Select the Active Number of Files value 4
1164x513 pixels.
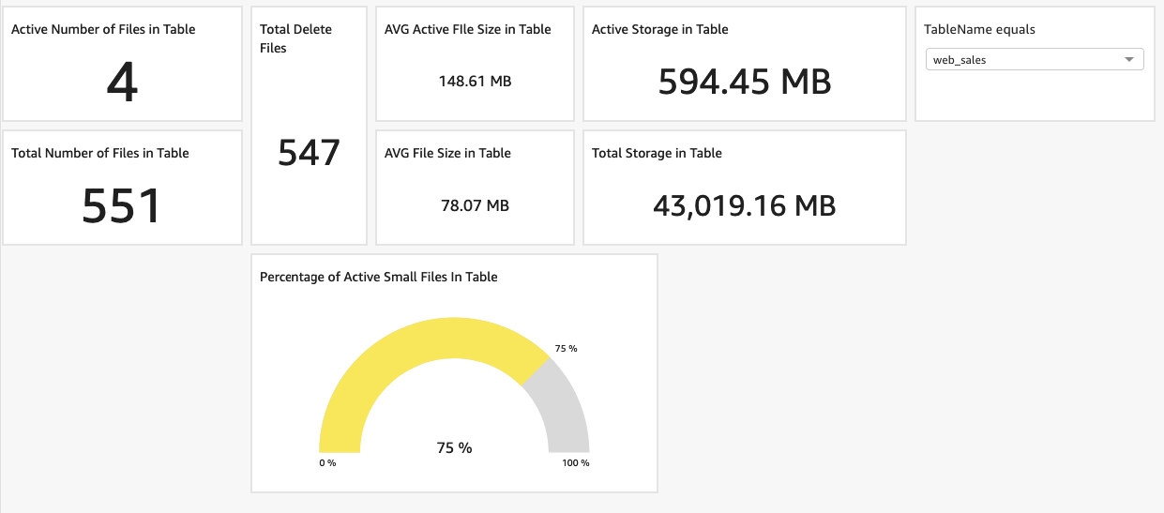[122, 83]
